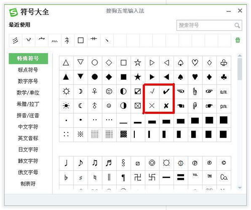Clear recently used symbols with trash icon

[x=237, y=40]
